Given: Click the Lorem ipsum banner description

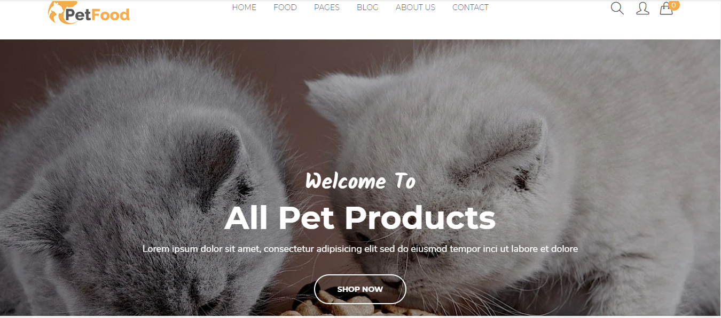Looking at the screenshot, I should click(x=360, y=249).
